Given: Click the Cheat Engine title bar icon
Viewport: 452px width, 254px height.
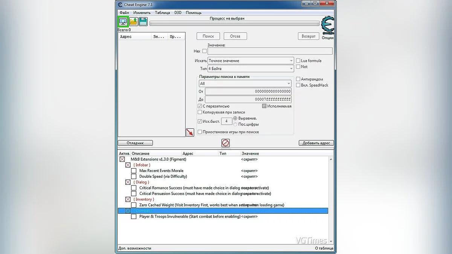Looking at the screenshot, I should click(x=120, y=5).
